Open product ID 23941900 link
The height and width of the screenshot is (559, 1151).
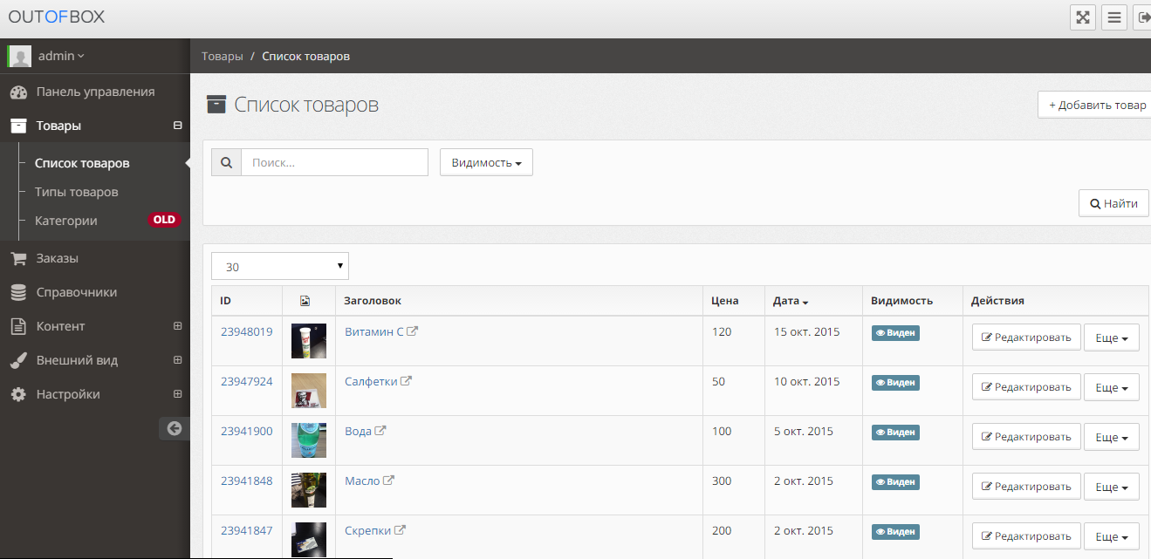pyautogui.click(x=246, y=431)
